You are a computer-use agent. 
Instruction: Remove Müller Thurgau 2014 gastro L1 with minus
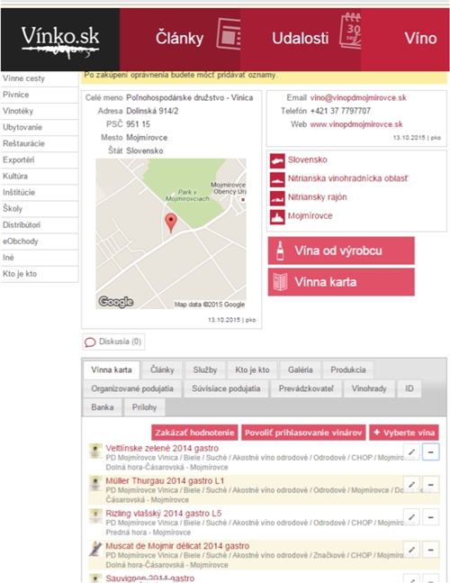point(431,485)
